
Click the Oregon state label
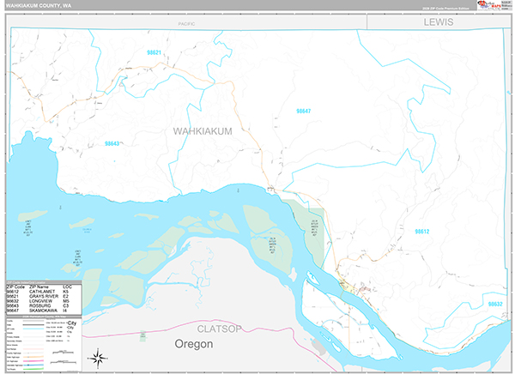click(x=194, y=344)
